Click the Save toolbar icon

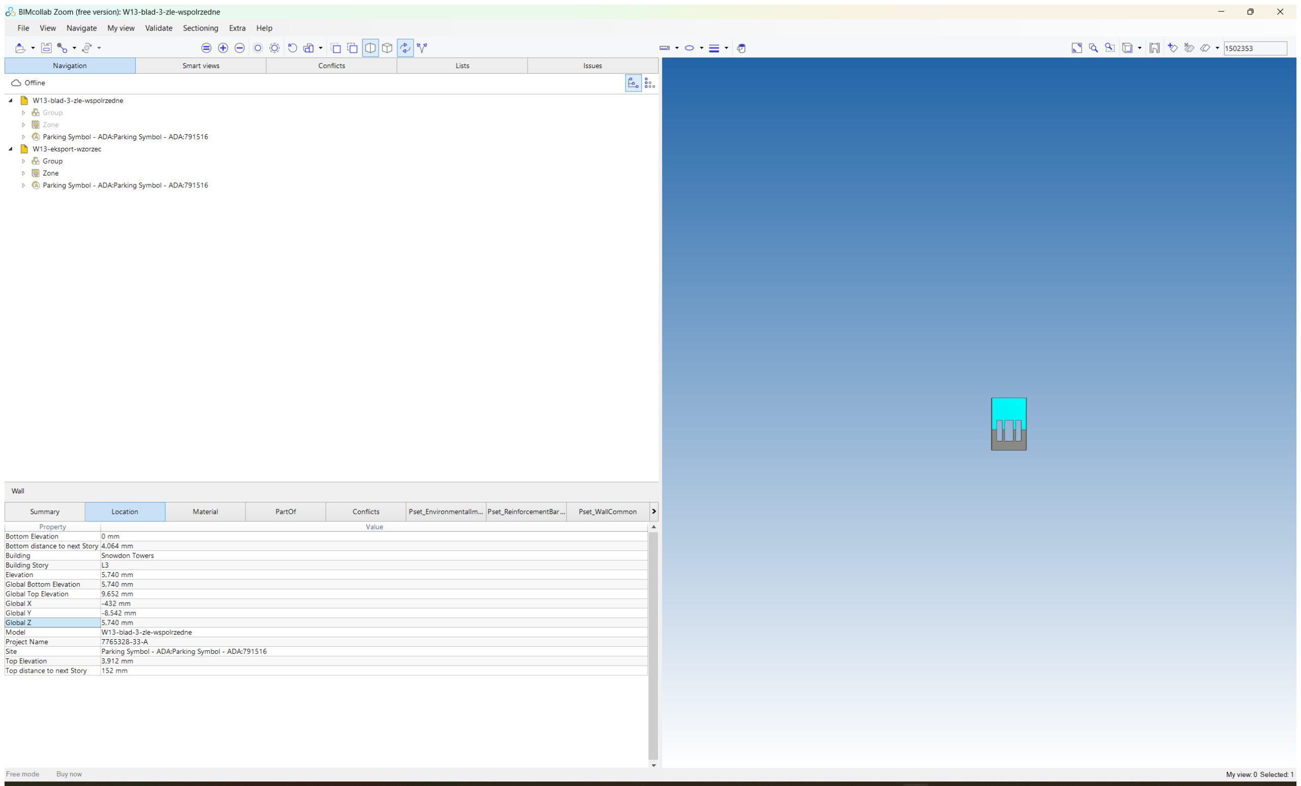(x=46, y=48)
